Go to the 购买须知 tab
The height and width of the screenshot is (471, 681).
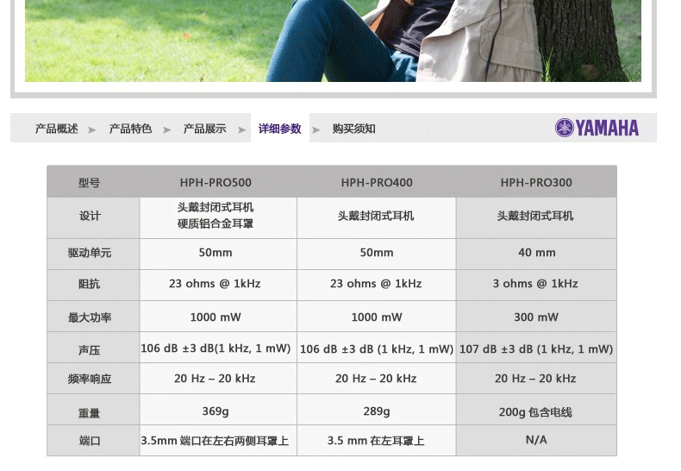(x=354, y=129)
